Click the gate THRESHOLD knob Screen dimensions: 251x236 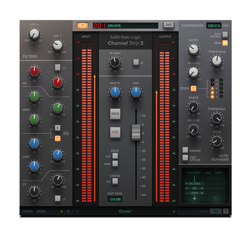pos(217,118)
